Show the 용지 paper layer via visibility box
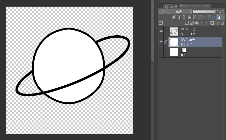Image resolution: width=226 pixels, height=140 pixels. [161, 52]
